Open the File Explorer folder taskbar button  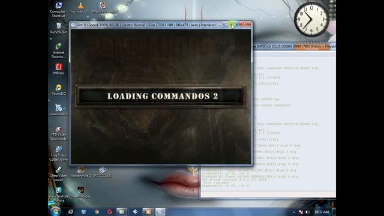[122, 212]
